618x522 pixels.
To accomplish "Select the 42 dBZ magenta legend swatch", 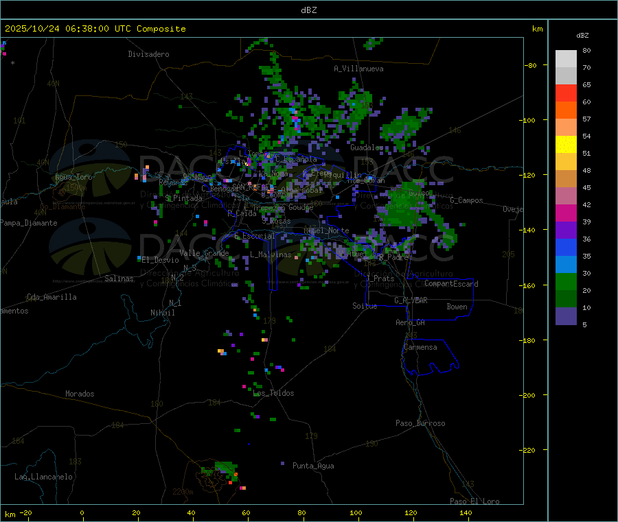I will [x=566, y=213].
